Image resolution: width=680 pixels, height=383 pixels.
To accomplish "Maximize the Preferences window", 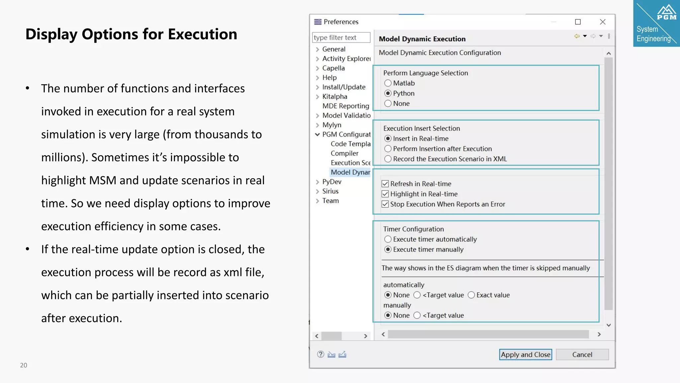I will (578, 22).
